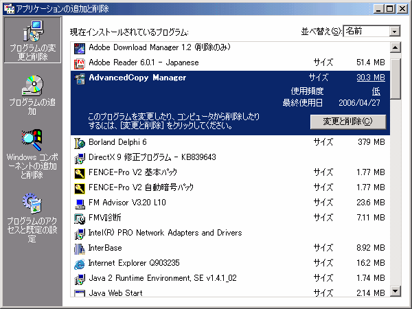Click Borland Delphi 6 icon

click(x=80, y=144)
